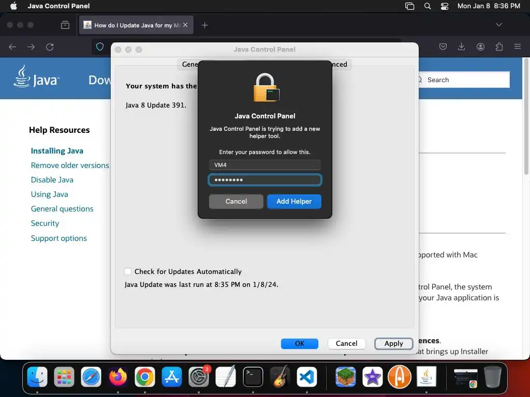
Task: Click Cancel at bottom of Java Control Panel
Action: click(x=346, y=343)
